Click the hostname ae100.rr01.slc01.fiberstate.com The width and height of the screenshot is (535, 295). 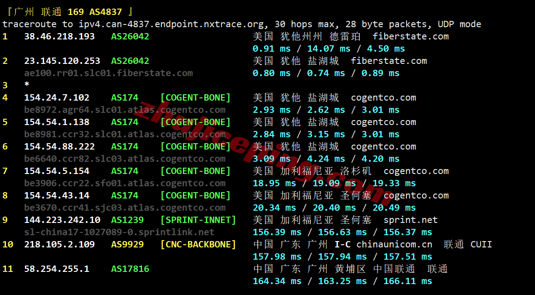coord(108,73)
